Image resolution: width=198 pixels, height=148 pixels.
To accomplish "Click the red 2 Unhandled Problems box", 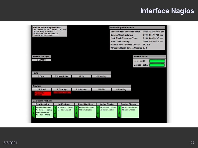I will [x=43, y=94].
